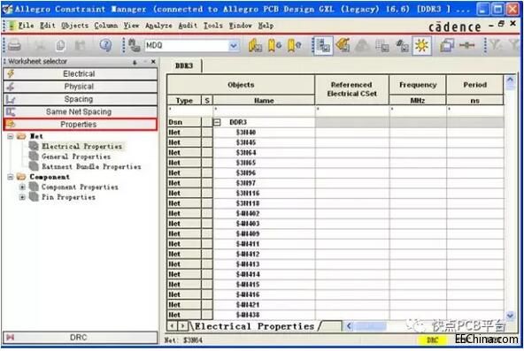Click the Period column header
Viewport: 524px width, 351px height.
pyautogui.click(x=474, y=85)
